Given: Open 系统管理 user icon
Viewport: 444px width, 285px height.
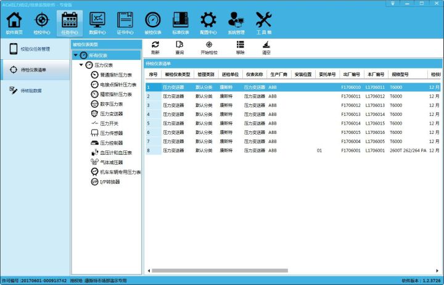Looking at the screenshot, I should 236,23.
